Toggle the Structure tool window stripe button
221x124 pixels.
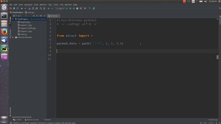[10, 33]
